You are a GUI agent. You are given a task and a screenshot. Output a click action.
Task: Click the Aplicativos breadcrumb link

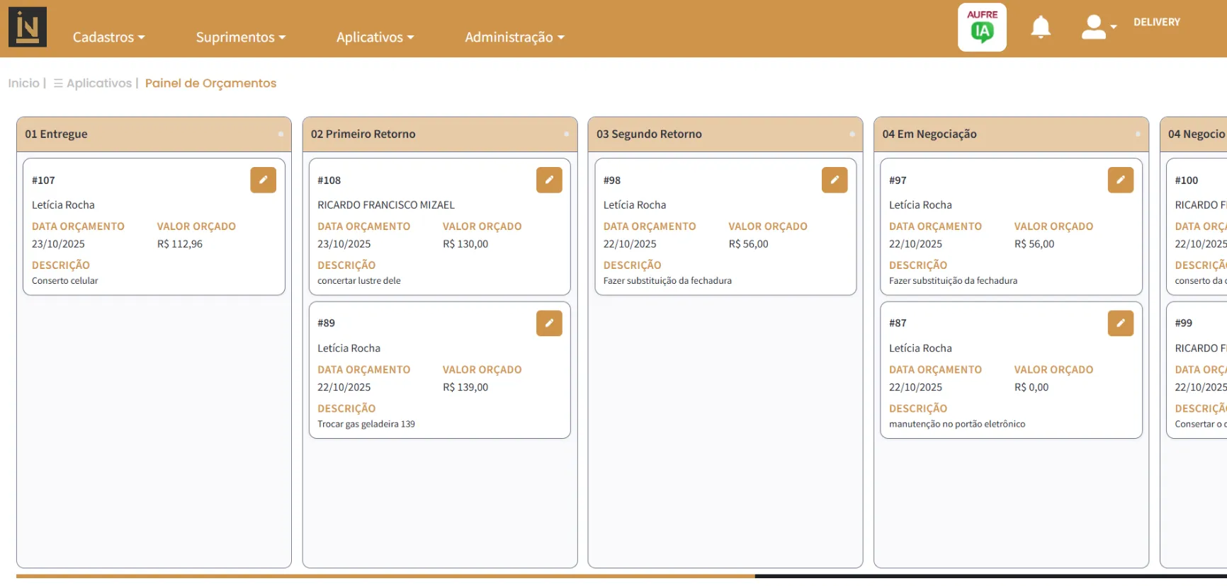click(x=98, y=84)
